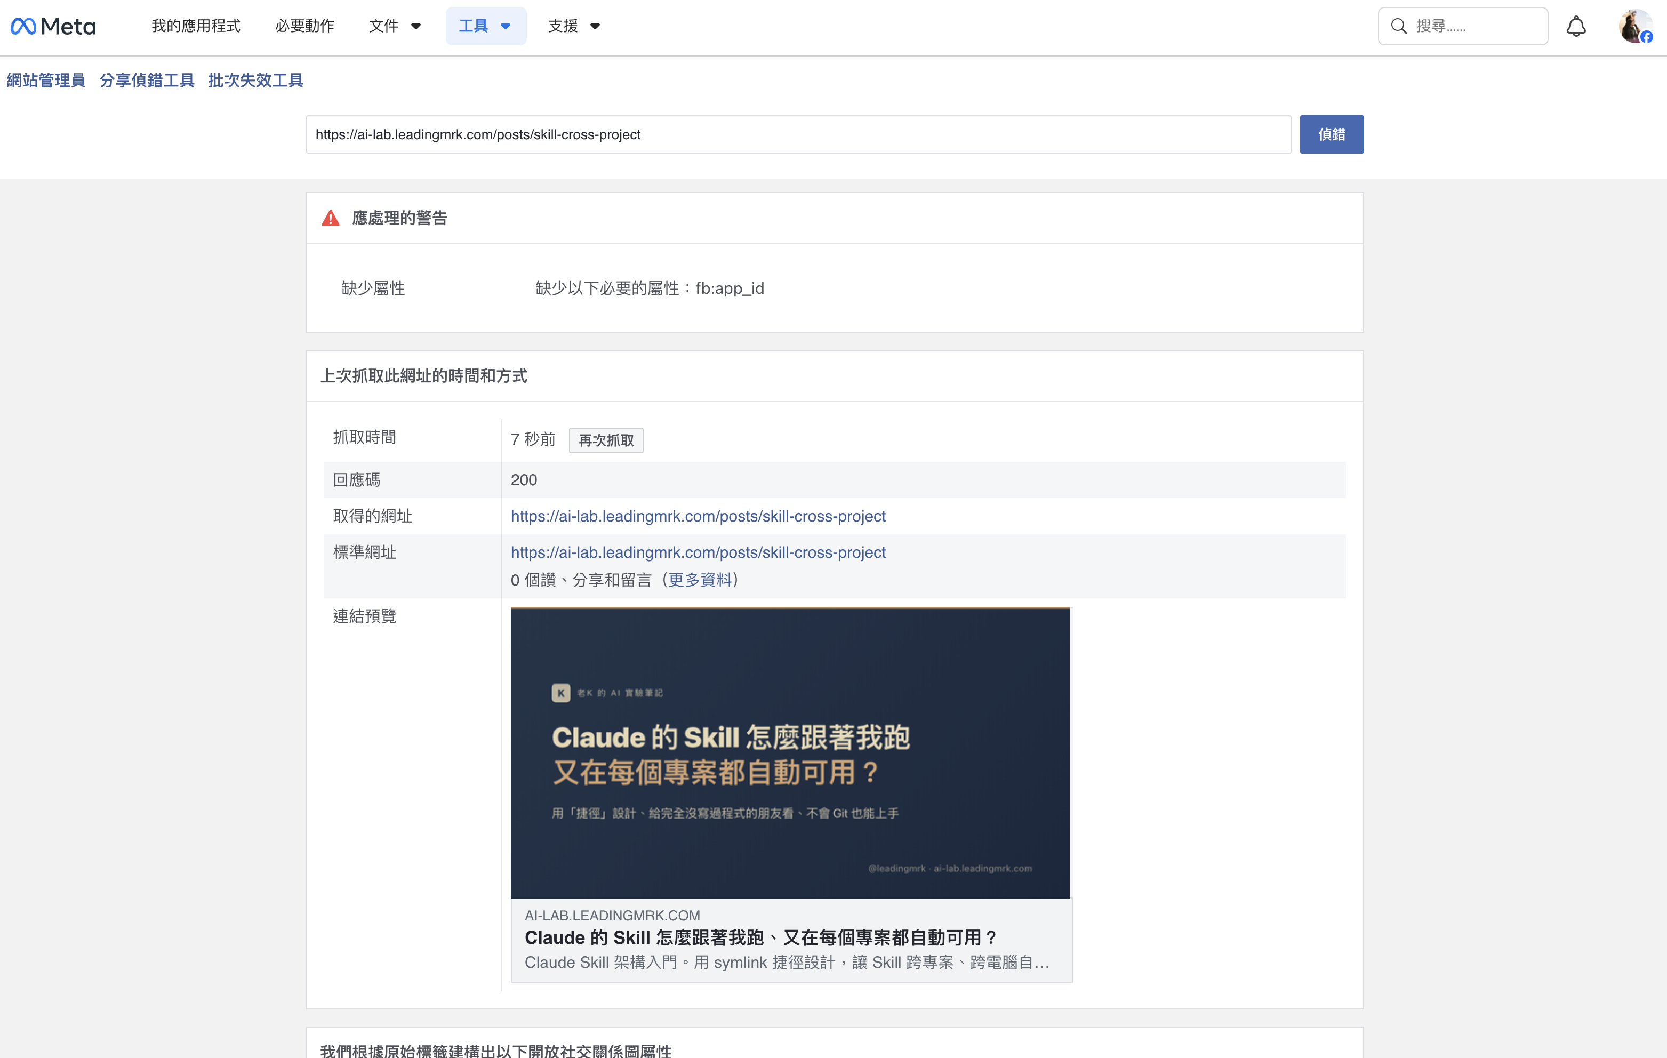Click the AI-LAB.LEADINGMRK.COM domain text

[x=613, y=916]
